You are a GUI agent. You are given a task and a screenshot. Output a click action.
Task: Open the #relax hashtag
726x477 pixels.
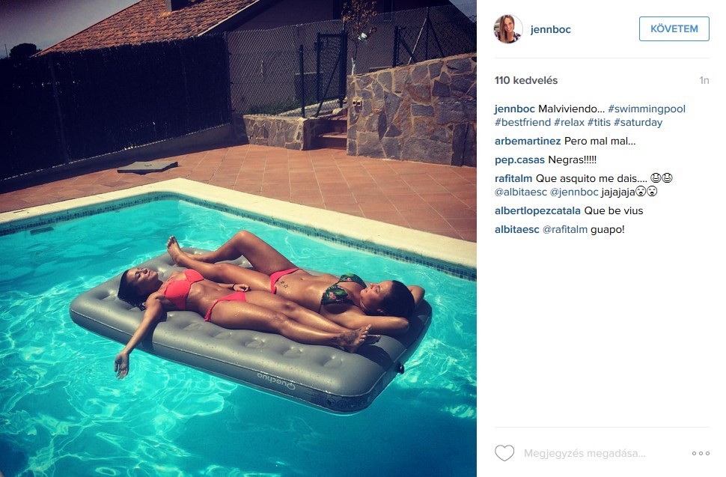[569, 122]
